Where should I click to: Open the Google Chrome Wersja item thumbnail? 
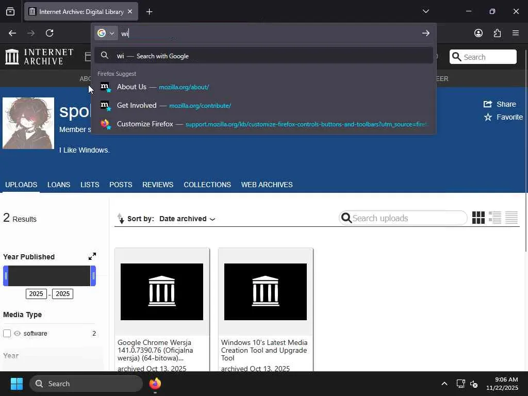pos(162,292)
